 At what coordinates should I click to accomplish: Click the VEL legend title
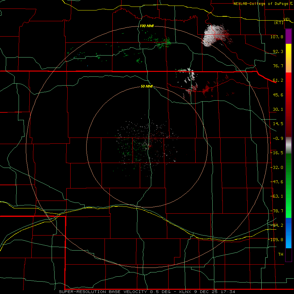click(x=287, y=19)
